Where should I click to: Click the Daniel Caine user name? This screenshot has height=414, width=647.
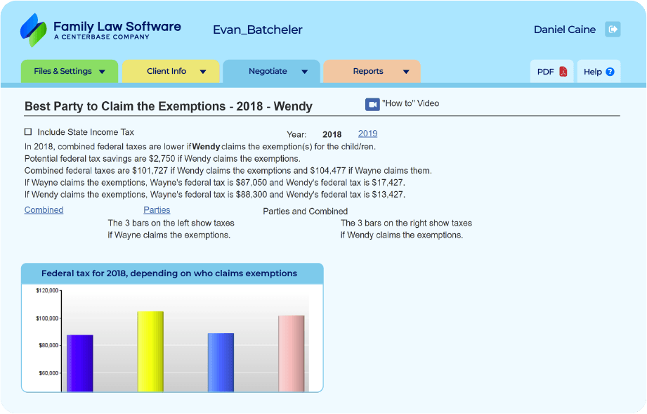tap(564, 30)
